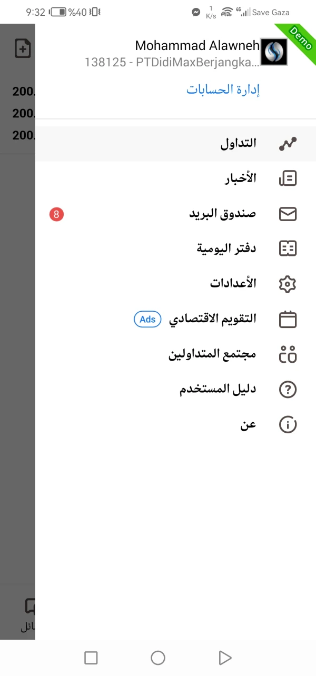Tap the traders community icon
The width and height of the screenshot is (316, 676).
288,354
